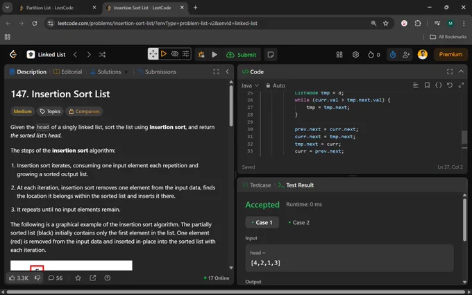Dislike the problem with thumbs down

[37, 278]
